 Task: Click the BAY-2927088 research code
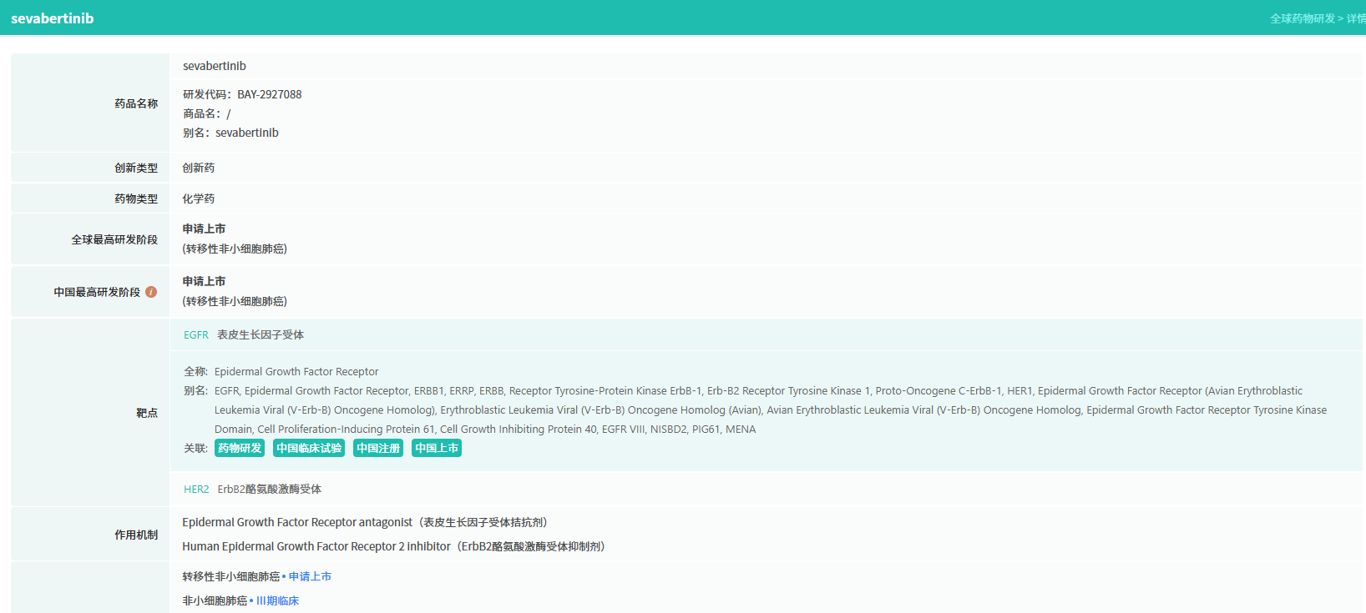coord(269,95)
